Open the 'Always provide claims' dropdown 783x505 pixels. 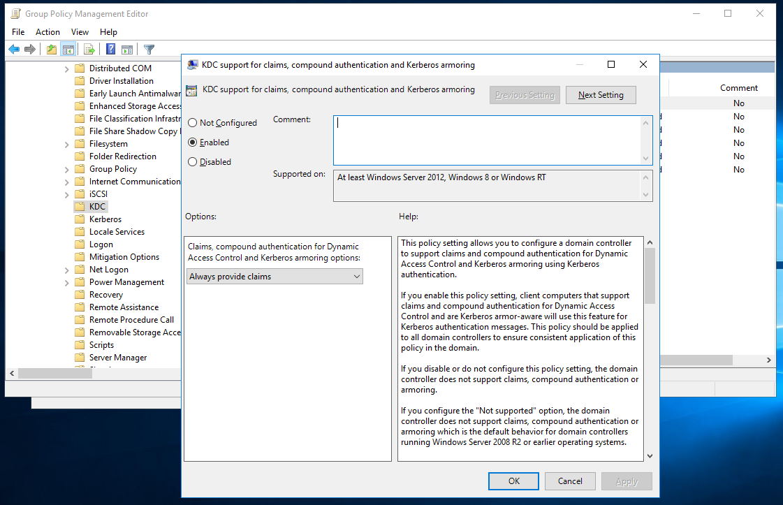[x=275, y=276]
